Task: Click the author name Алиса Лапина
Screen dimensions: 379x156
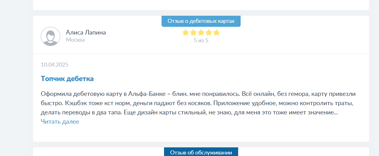Action: (86, 33)
